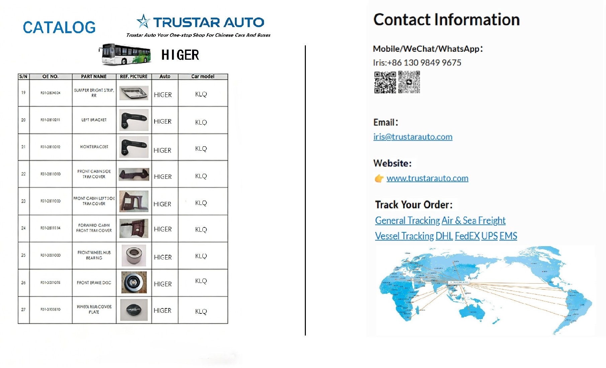Click the front cabin side trim cover picture

click(x=134, y=174)
